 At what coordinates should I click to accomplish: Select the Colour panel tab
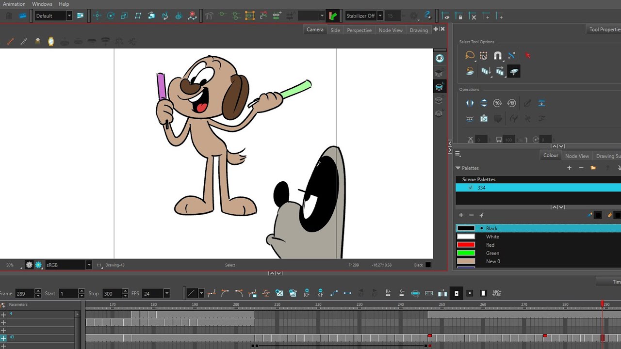pos(551,155)
